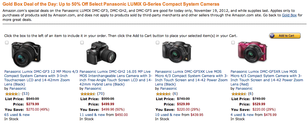The image size is (308, 123).
Task: Click the star rating icon for DMC-GH2
Action: (88, 94)
